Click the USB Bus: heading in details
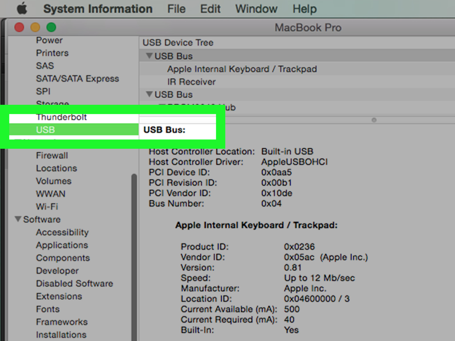The image size is (455, 341). click(x=164, y=130)
